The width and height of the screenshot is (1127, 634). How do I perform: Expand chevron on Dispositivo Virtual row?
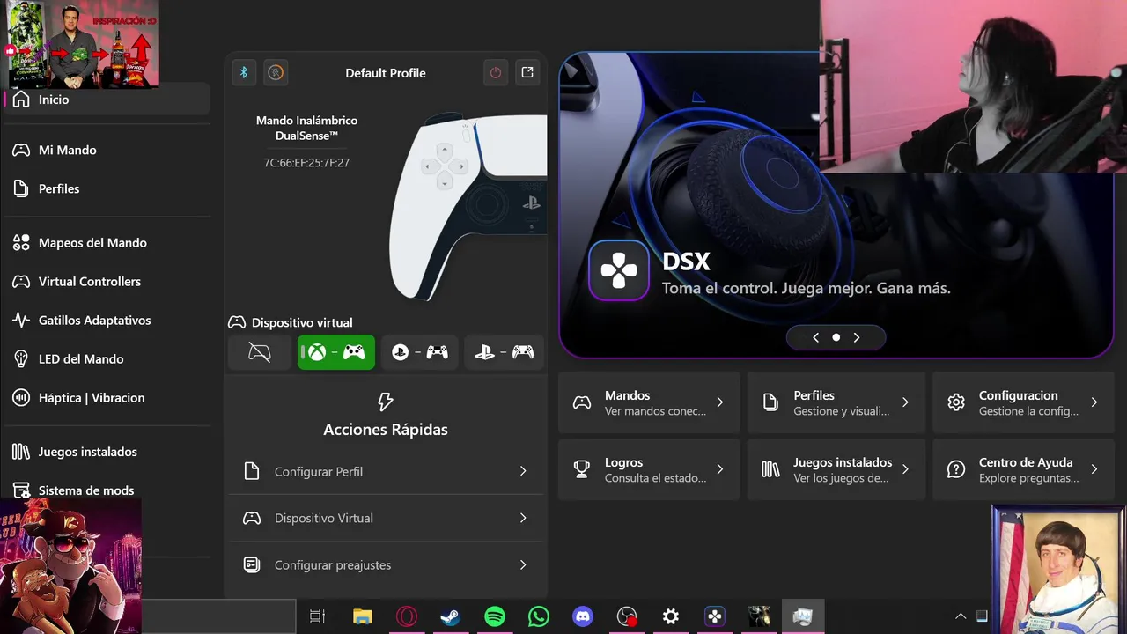[x=523, y=518]
